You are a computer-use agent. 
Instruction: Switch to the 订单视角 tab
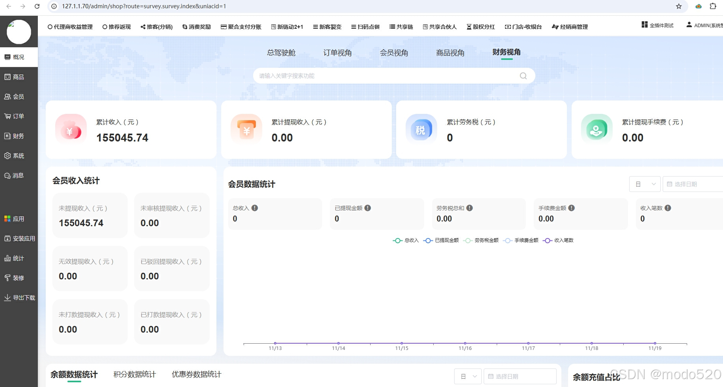point(337,53)
